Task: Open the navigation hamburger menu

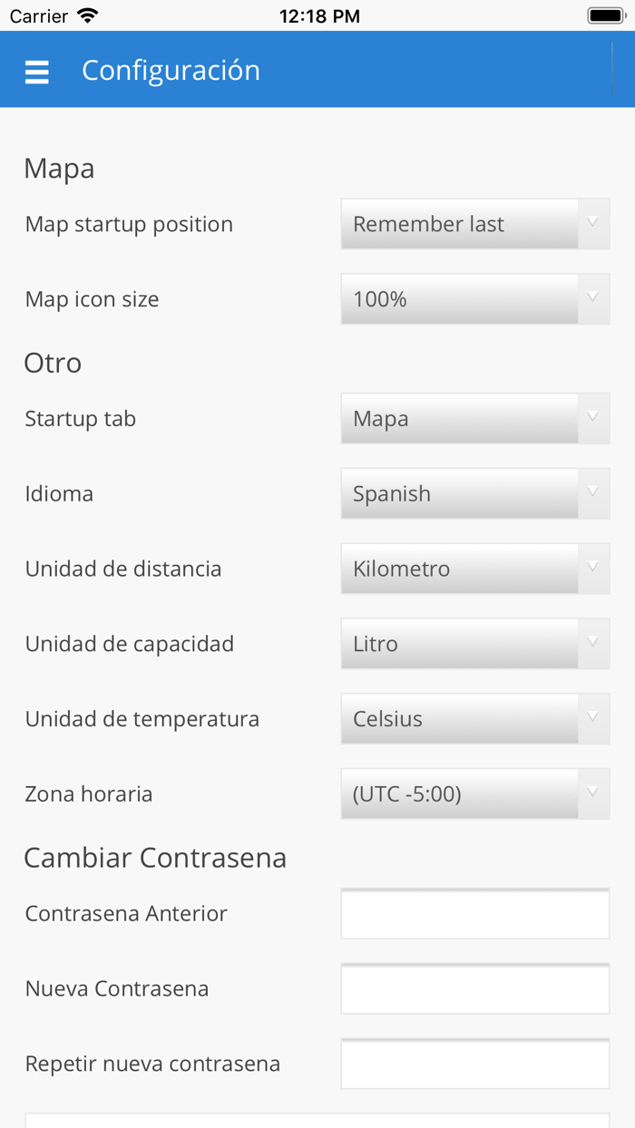Action: coord(36,70)
